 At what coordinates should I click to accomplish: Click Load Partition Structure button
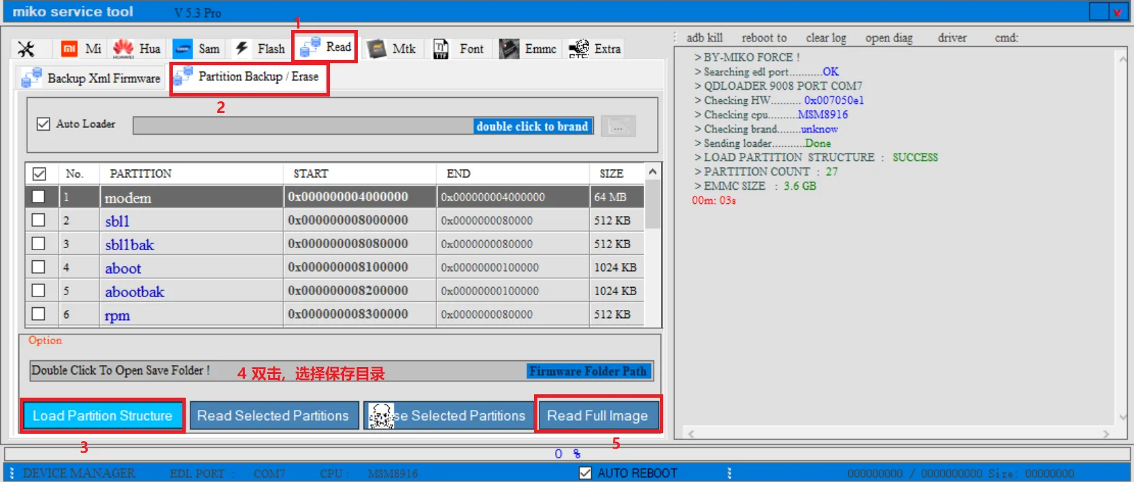(102, 415)
